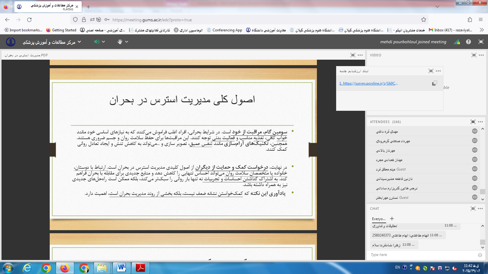Maximize the PDF share pod
Image resolution: width=488 pixels, height=274 pixels.
pos(353,55)
